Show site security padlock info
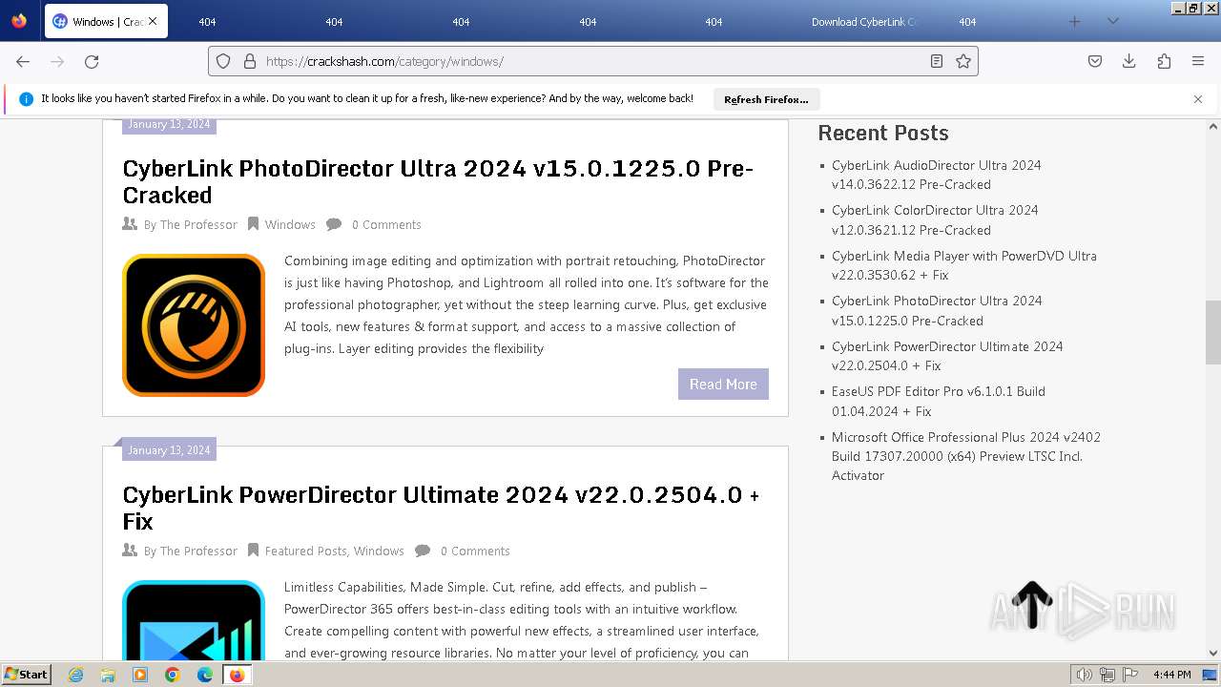 pos(250,61)
